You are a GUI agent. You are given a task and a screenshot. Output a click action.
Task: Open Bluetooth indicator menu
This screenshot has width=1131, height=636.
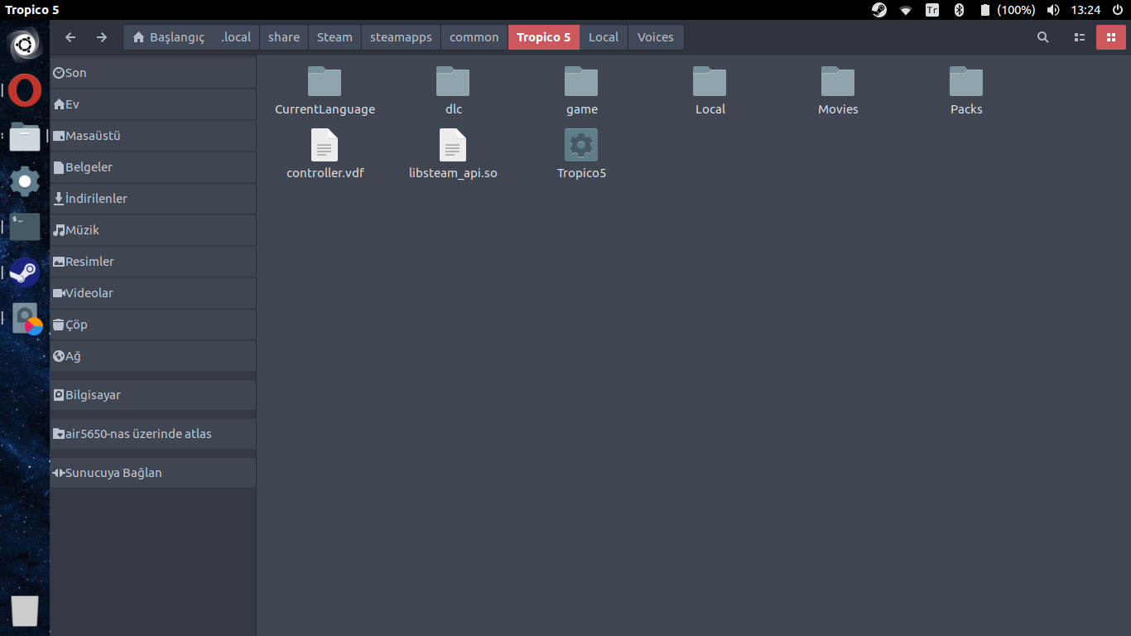[959, 10]
